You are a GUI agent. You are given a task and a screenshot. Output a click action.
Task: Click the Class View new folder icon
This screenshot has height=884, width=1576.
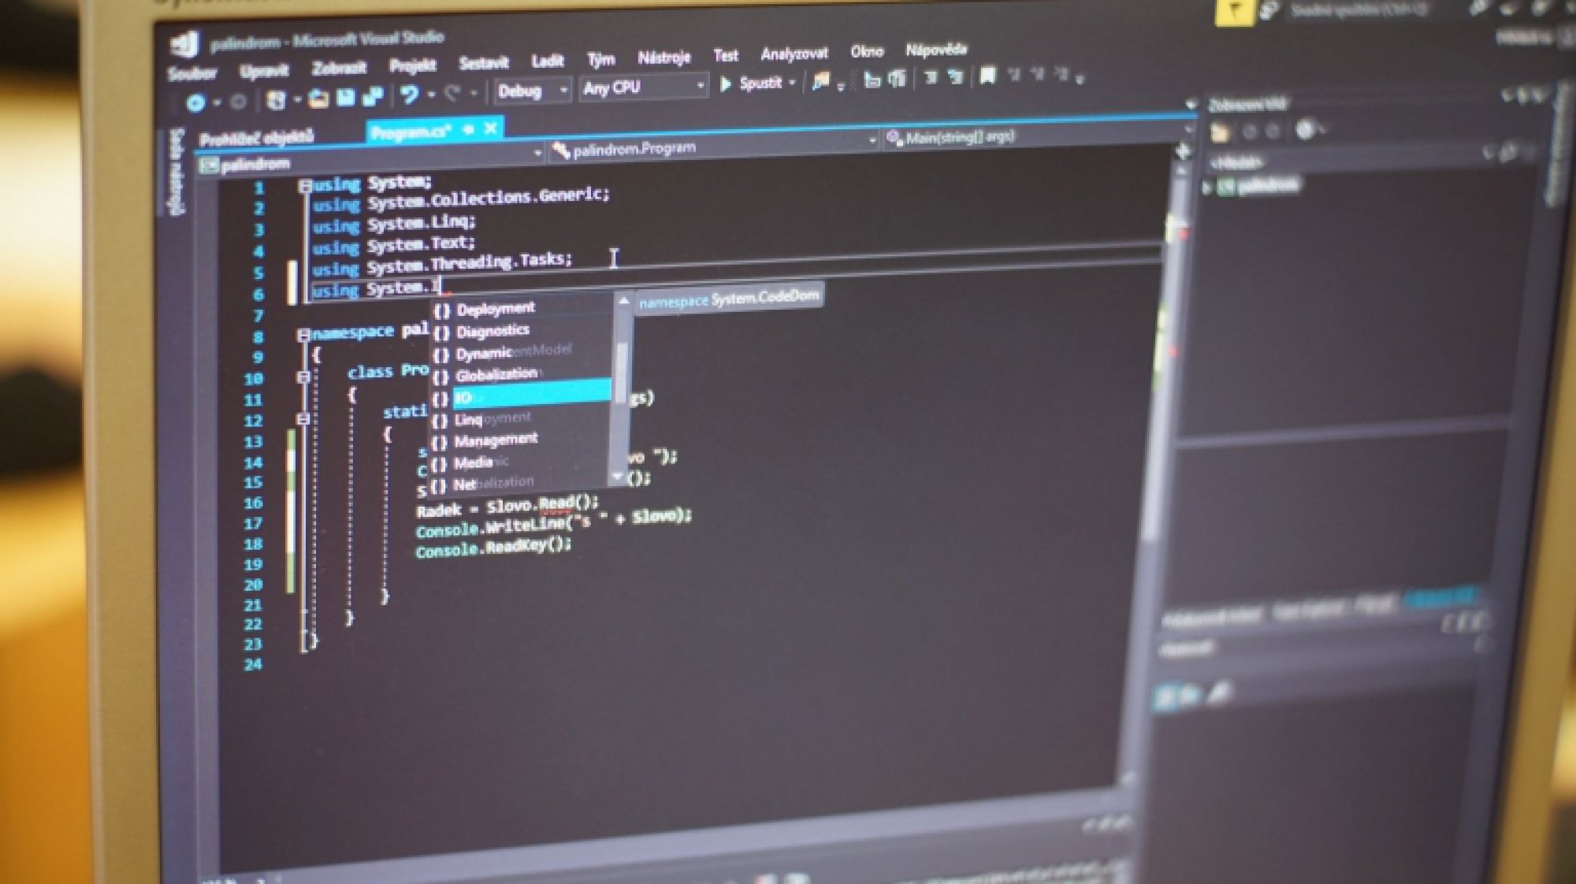click(1221, 132)
